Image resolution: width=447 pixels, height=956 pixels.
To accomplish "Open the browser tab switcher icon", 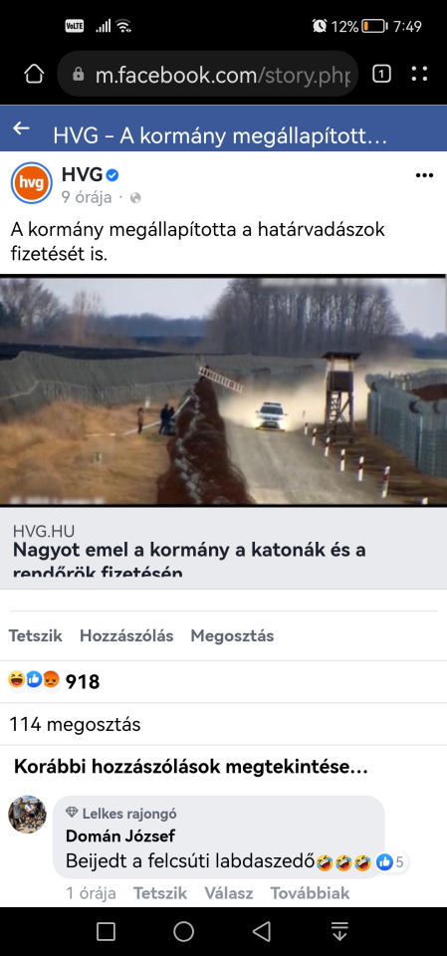I will (381, 75).
